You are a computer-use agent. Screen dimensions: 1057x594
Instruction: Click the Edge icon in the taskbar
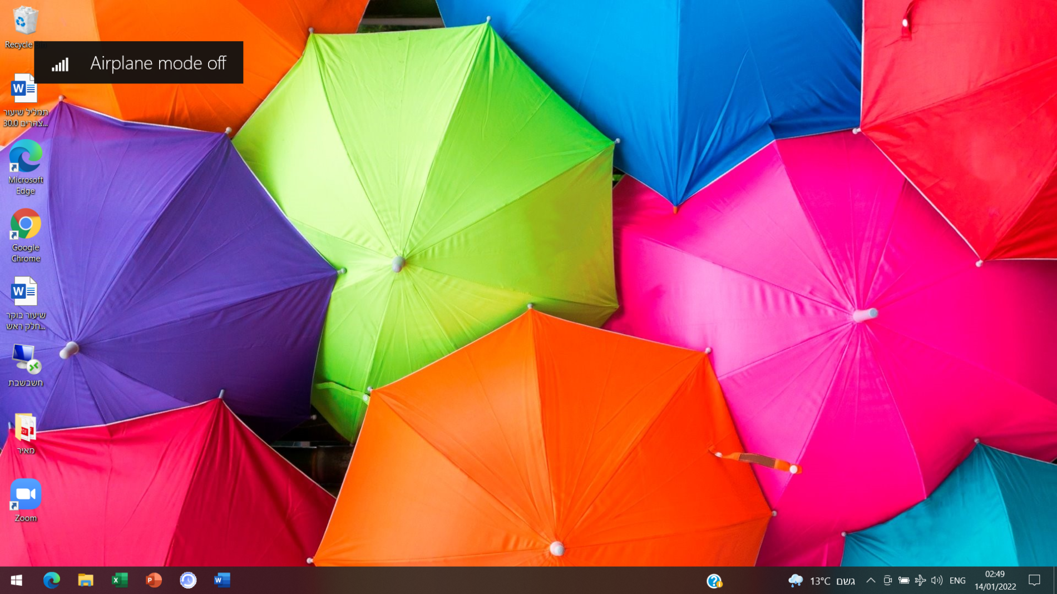[51, 580]
